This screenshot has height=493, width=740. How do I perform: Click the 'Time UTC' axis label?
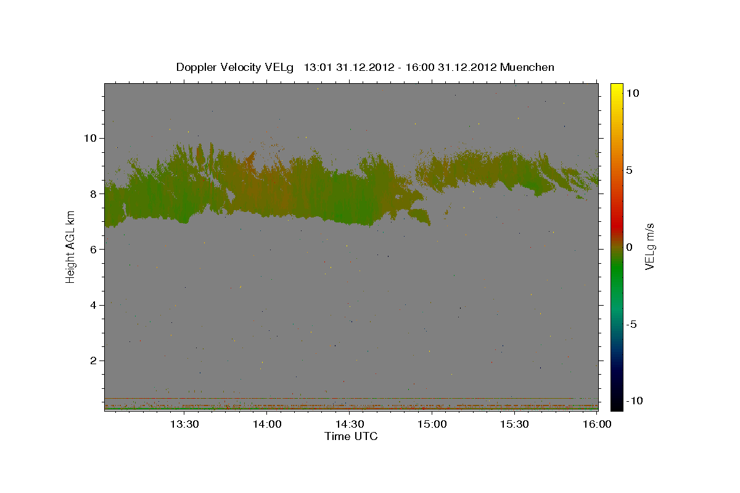pyautogui.click(x=351, y=436)
